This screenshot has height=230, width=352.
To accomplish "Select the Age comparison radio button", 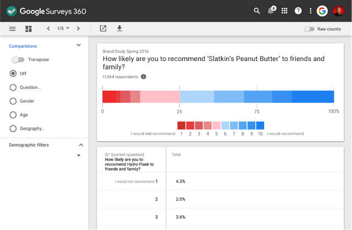I will click(x=13, y=115).
